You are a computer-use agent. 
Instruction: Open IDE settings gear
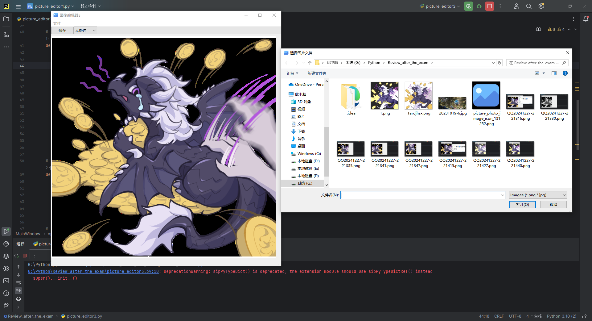[541, 6]
